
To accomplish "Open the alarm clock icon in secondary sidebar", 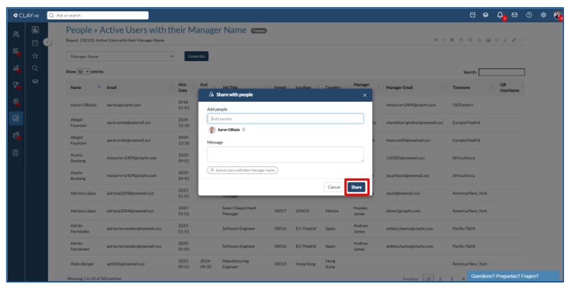I will click(x=35, y=43).
